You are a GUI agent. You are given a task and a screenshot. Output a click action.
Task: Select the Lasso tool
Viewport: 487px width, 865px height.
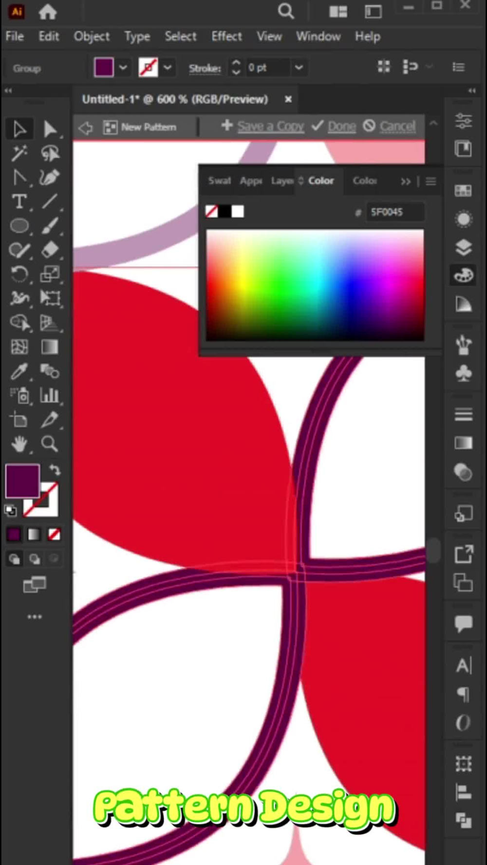[x=50, y=153]
